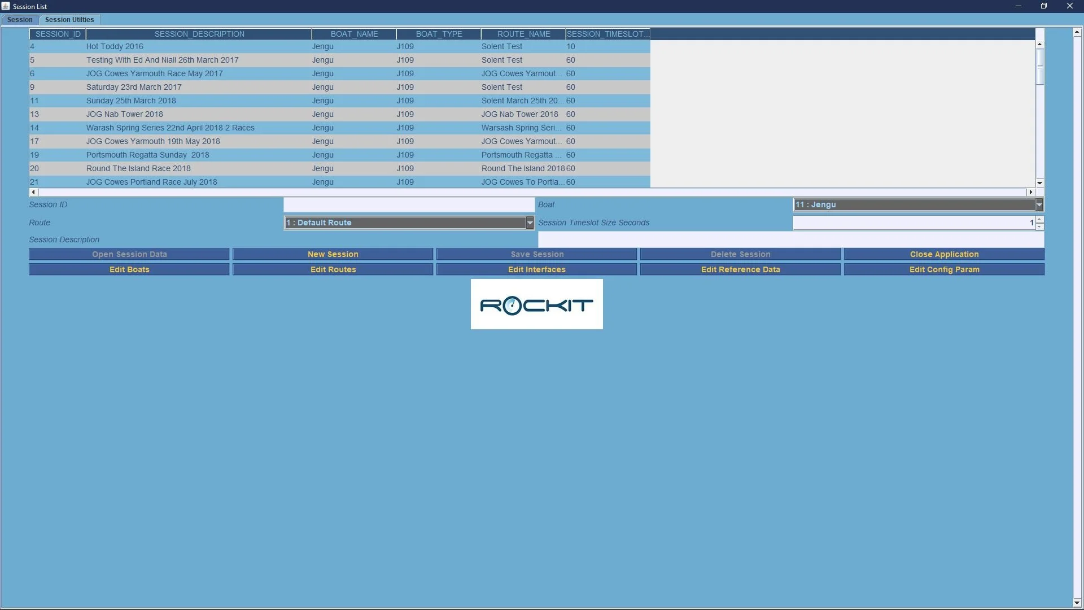Select Edit Boats

(x=129, y=269)
